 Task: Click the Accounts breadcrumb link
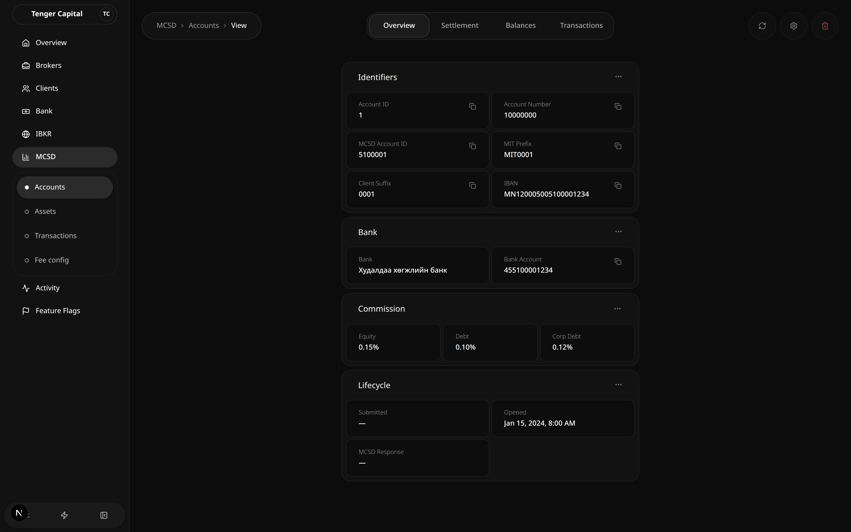tap(204, 26)
